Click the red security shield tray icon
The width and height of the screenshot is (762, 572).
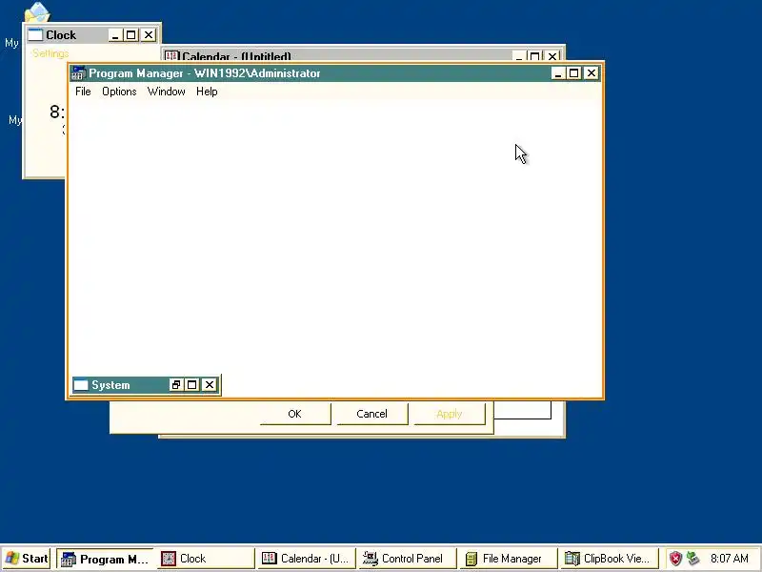675,559
